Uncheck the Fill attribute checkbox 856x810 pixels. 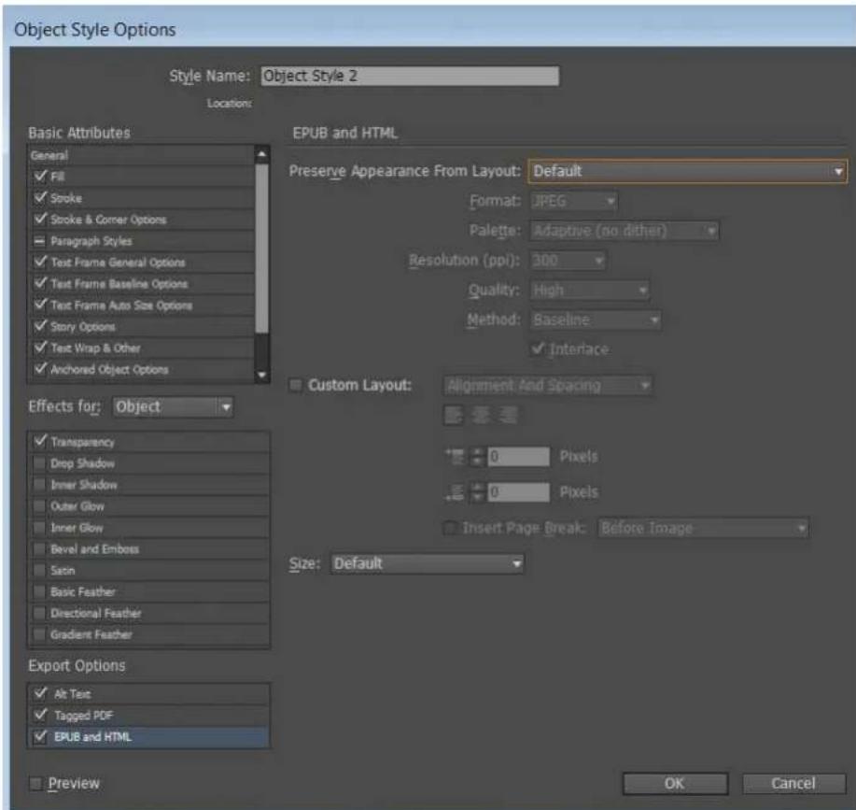coord(40,176)
